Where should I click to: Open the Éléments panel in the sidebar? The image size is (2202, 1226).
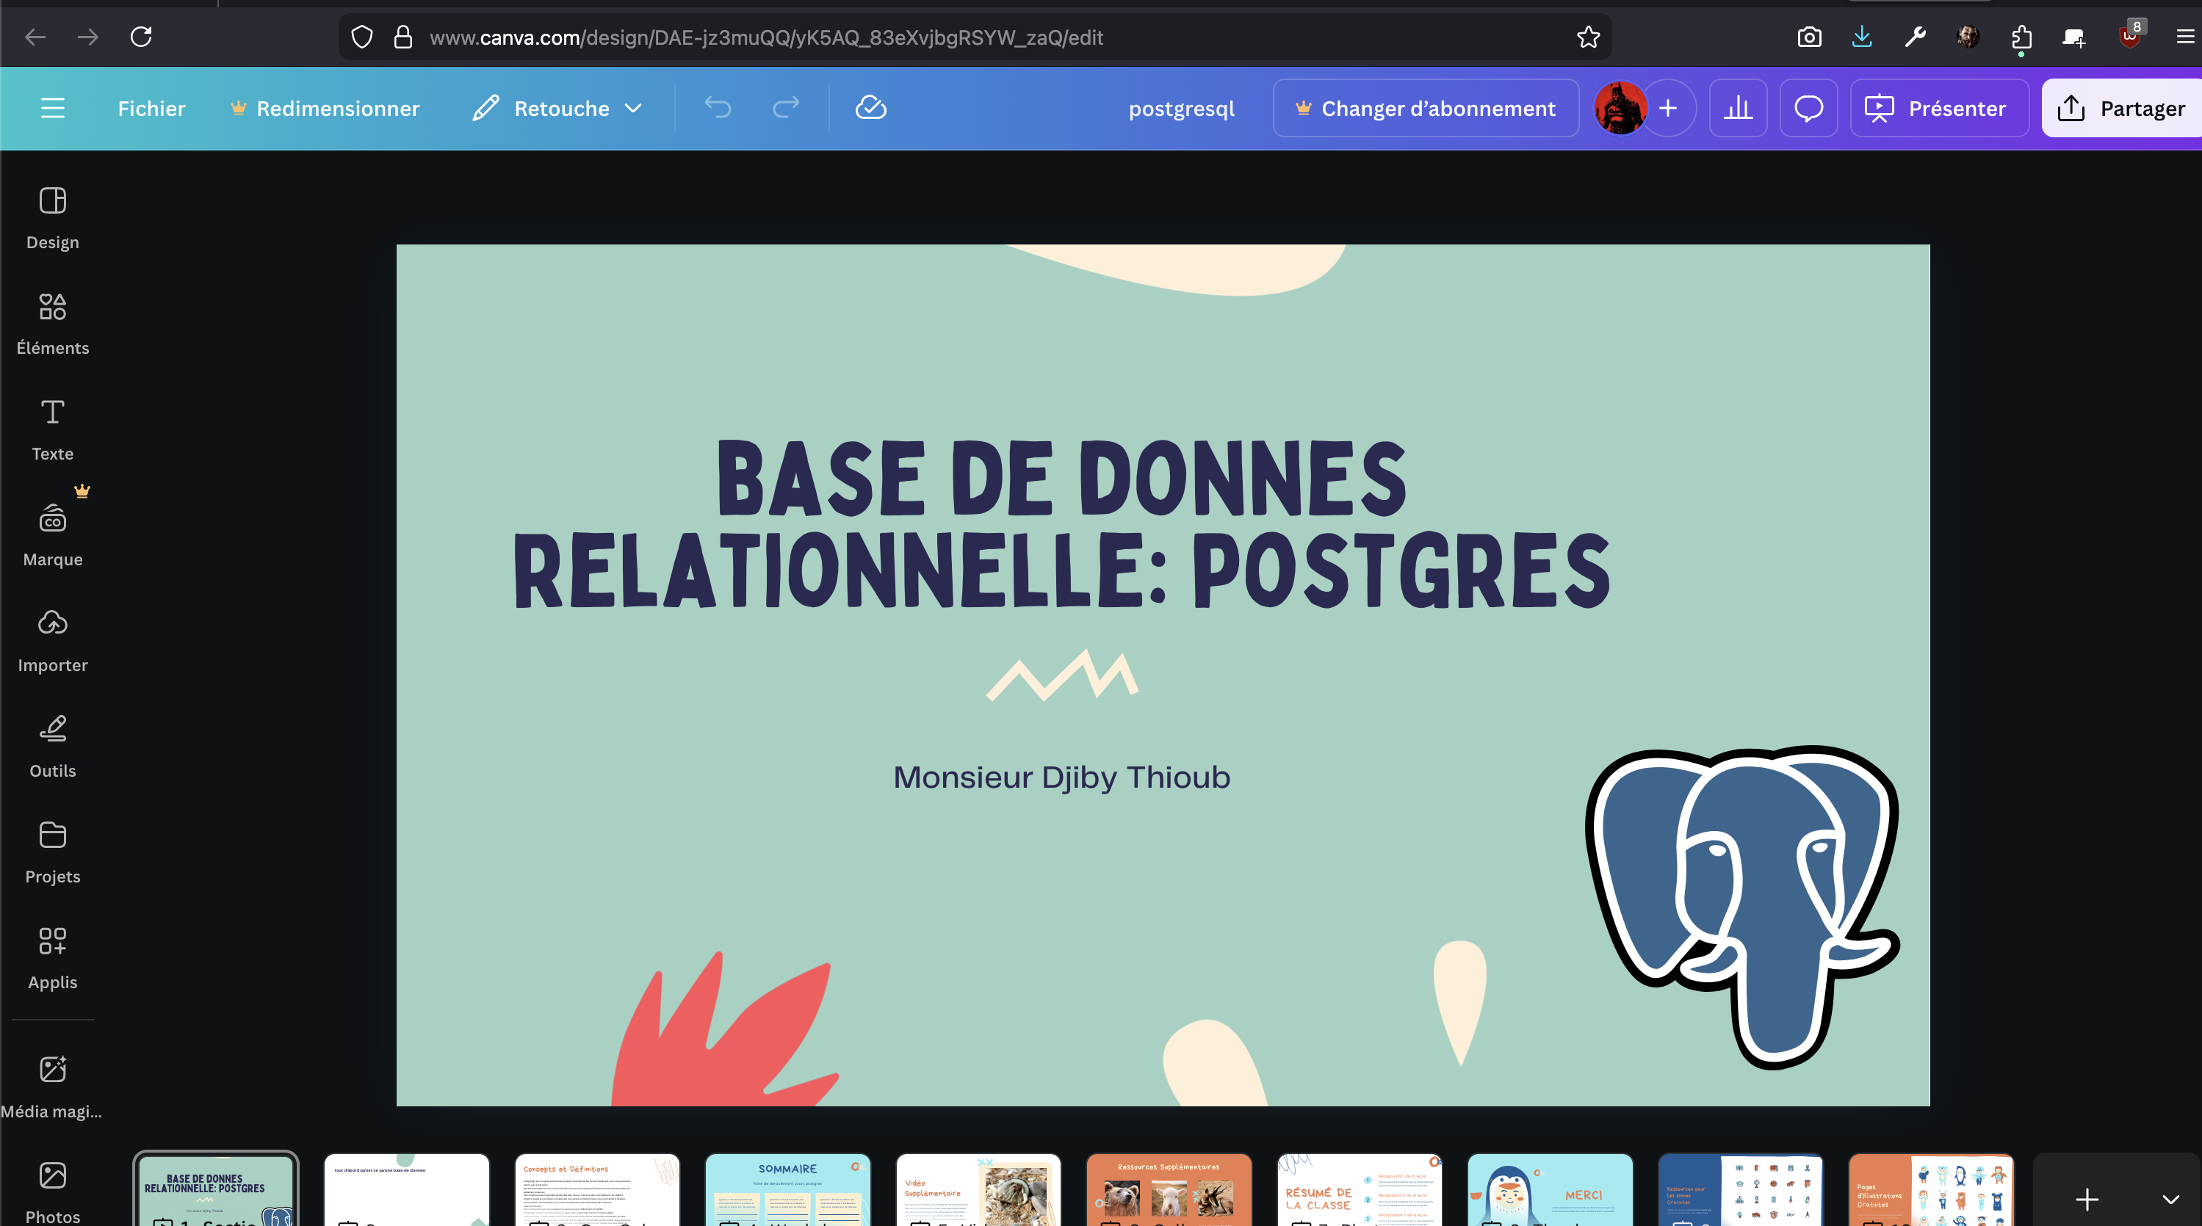pyautogui.click(x=52, y=322)
